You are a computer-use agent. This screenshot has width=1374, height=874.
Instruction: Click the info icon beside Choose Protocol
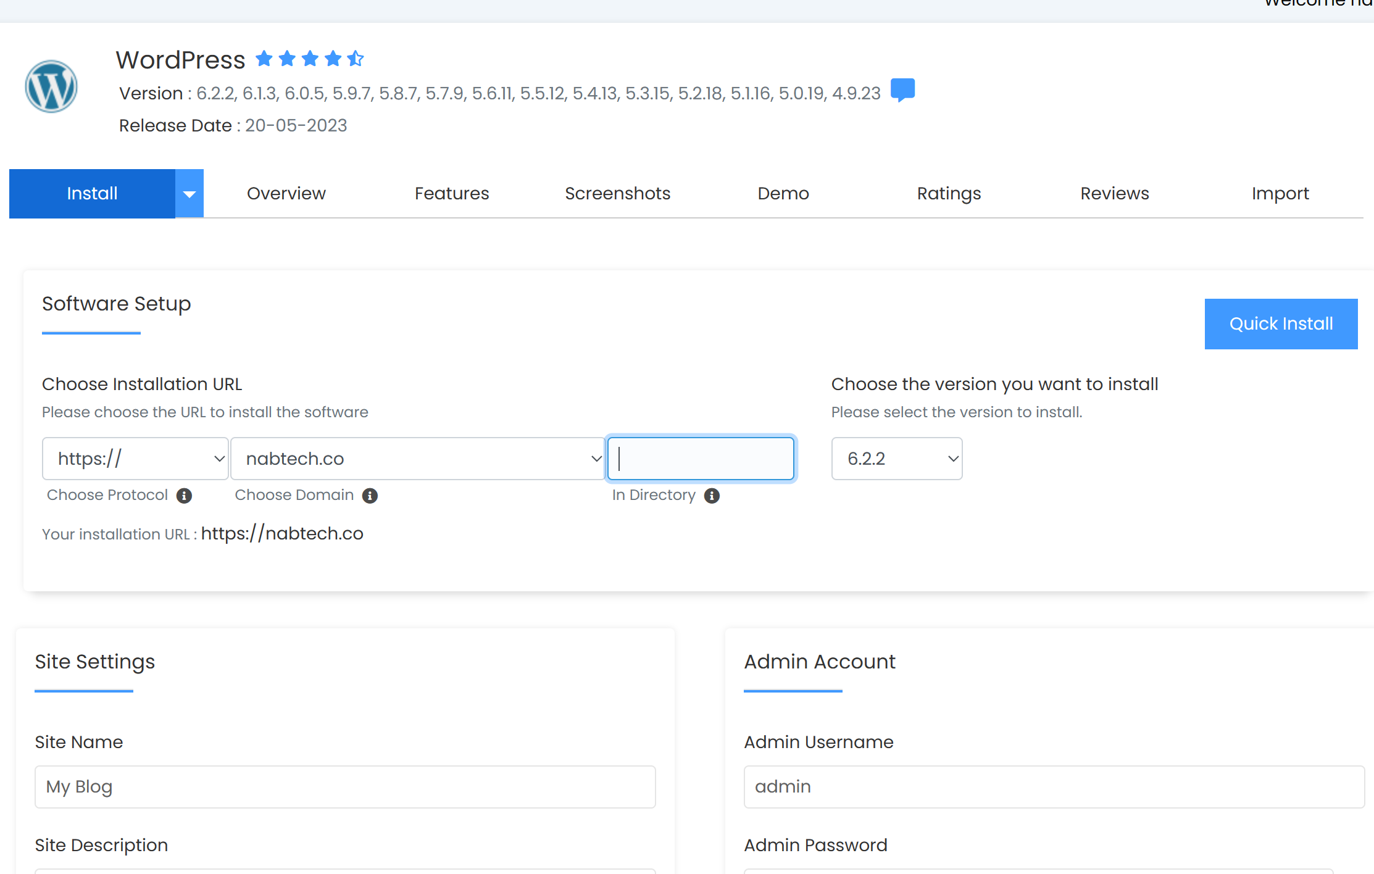click(184, 496)
